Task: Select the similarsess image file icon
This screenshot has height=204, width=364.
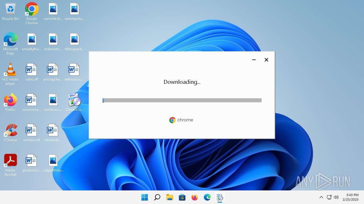Action: (x=53, y=103)
